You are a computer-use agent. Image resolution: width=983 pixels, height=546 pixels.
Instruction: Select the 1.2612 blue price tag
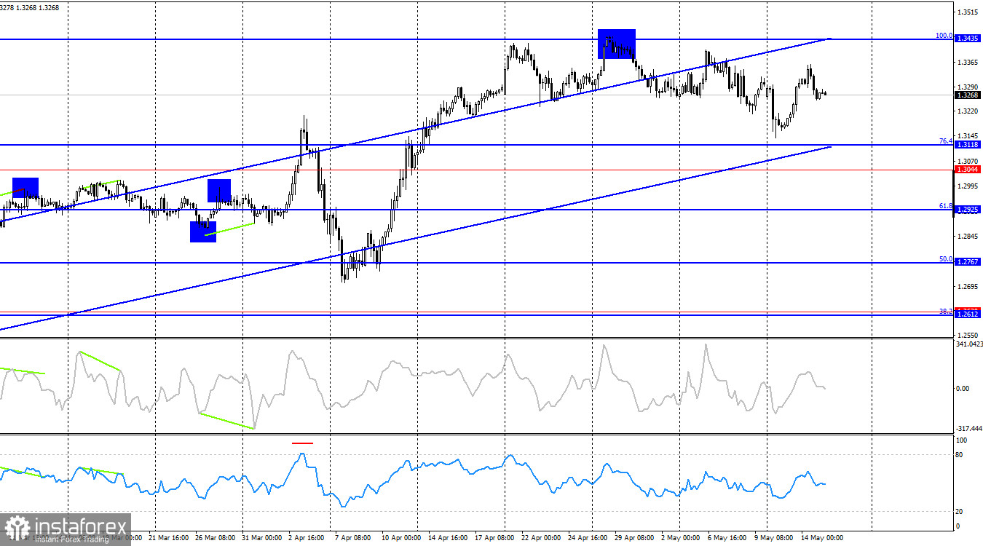click(x=967, y=314)
